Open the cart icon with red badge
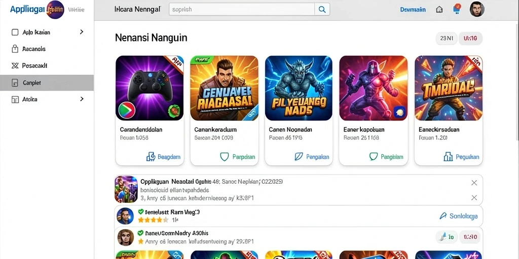Image resolution: width=519 pixels, height=259 pixels. [457, 9]
